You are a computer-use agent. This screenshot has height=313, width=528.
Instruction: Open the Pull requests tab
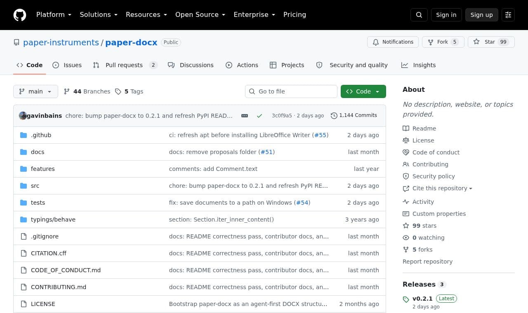pos(125,65)
